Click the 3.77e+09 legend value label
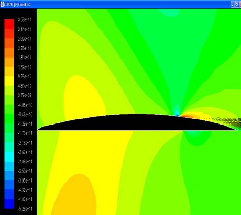The image size is (241, 215). [25, 95]
